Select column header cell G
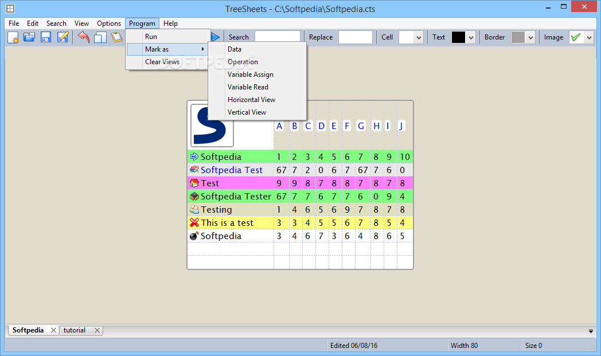 (361, 126)
